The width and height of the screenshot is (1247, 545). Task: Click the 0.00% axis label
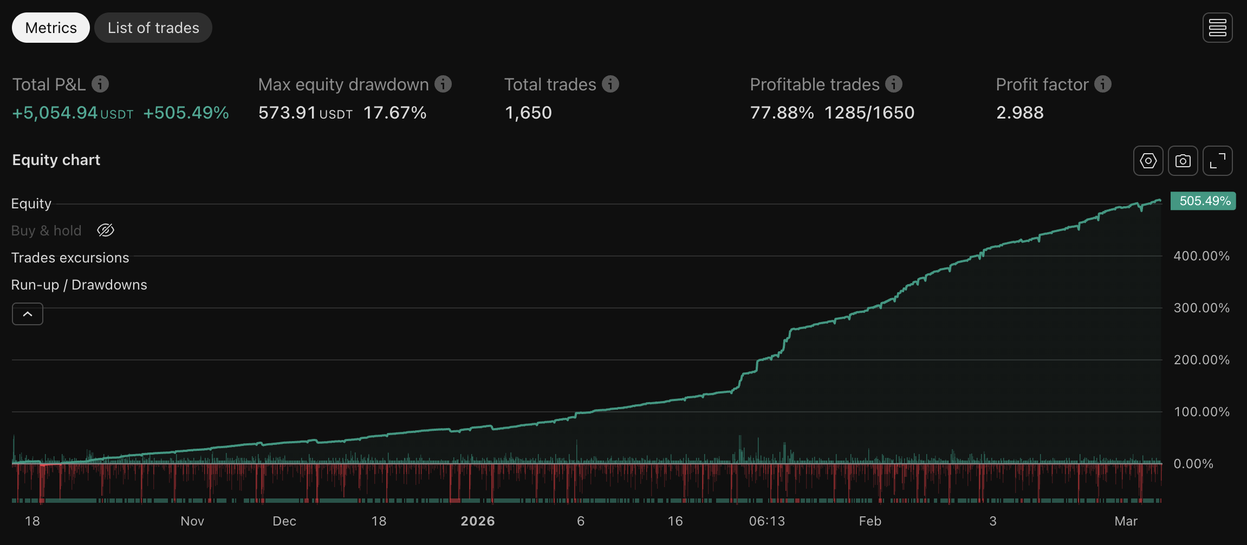[x=1193, y=464]
